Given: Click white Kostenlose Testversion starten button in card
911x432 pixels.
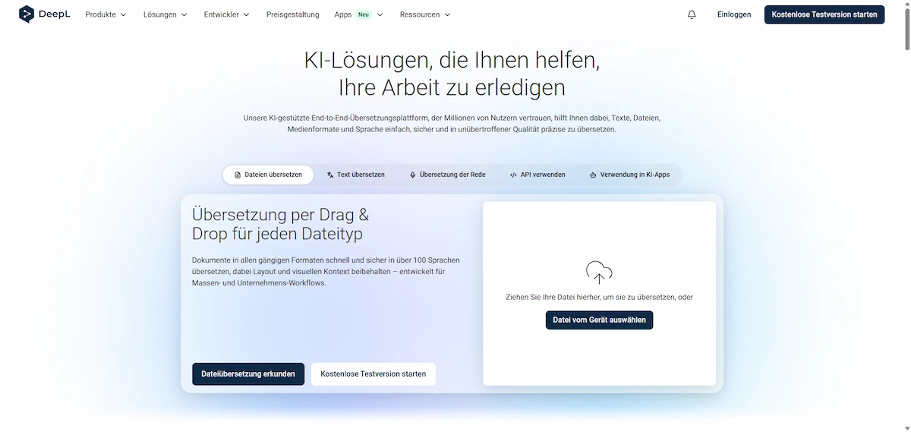Looking at the screenshot, I should [374, 374].
